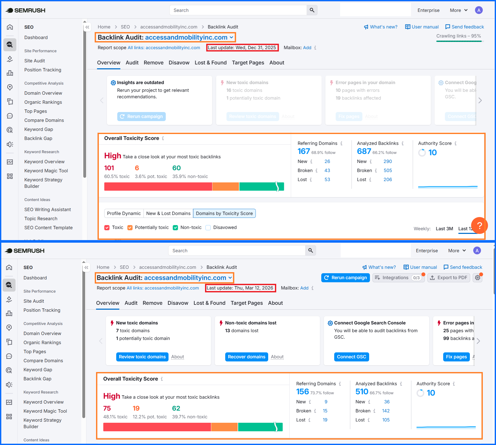Open More menu in Dec 31 report header

459,10
